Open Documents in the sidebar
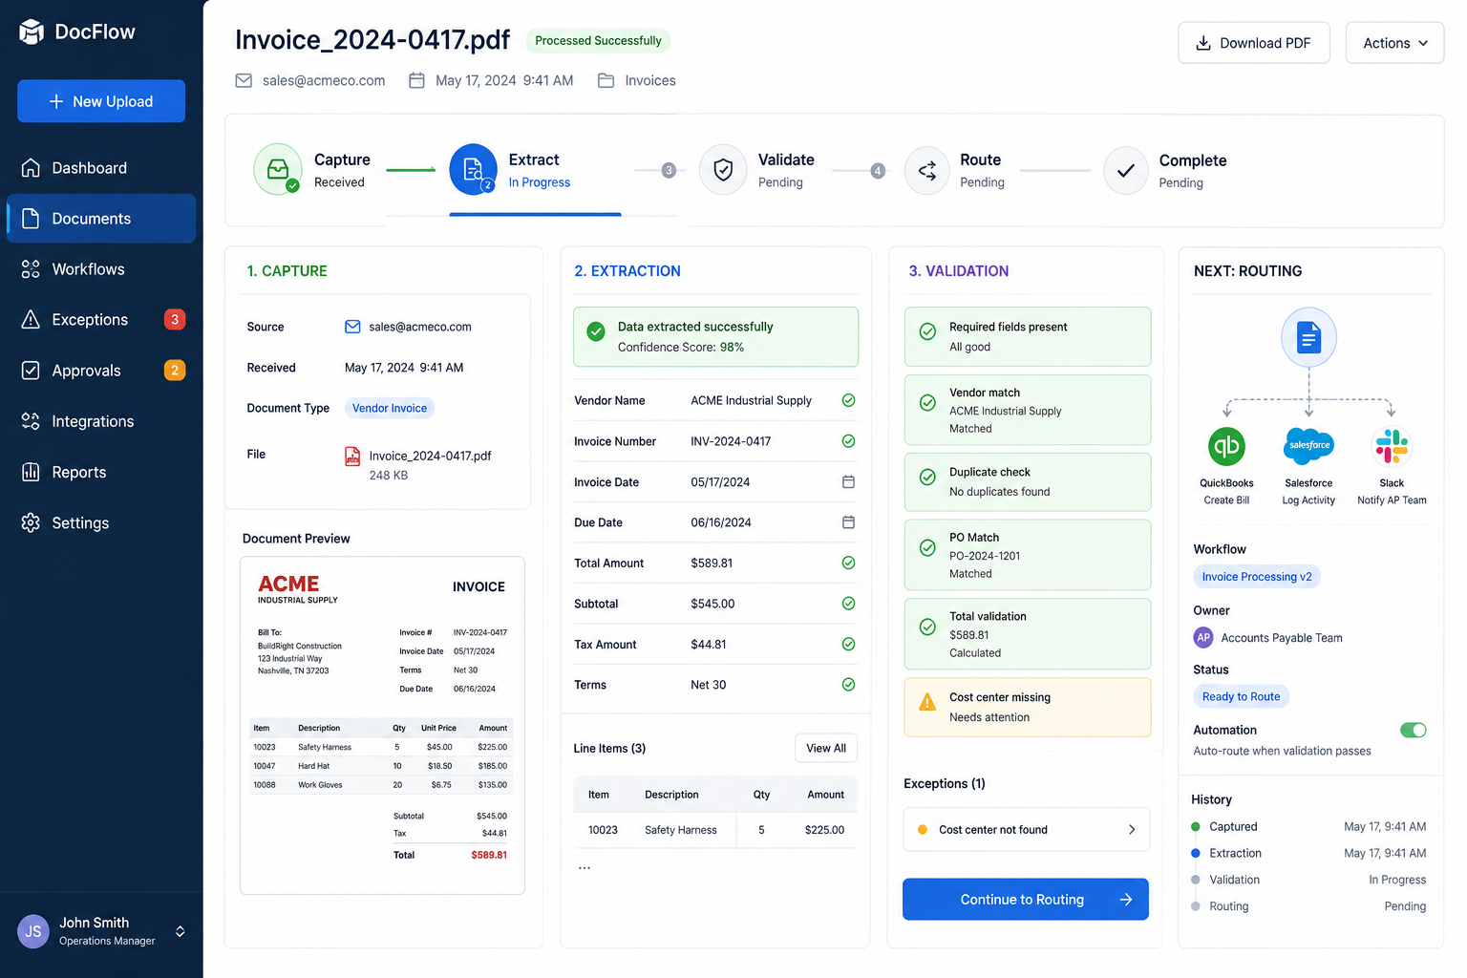The height and width of the screenshot is (978, 1467). (101, 219)
